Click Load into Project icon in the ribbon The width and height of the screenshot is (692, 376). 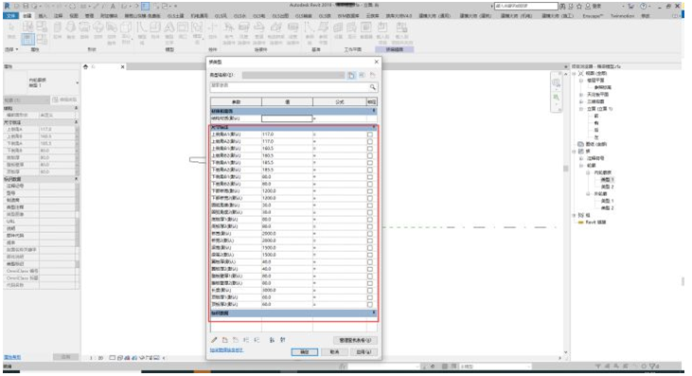coord(382,32)
